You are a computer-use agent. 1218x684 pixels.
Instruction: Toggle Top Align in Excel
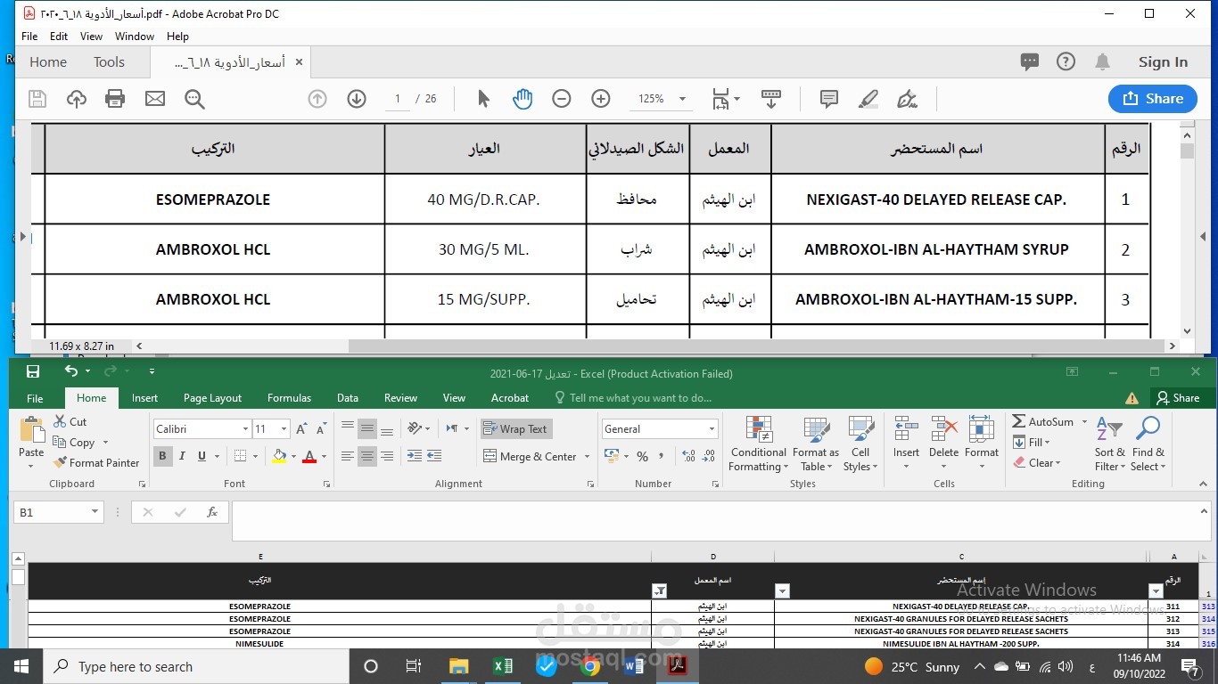(x=348, y=429)
